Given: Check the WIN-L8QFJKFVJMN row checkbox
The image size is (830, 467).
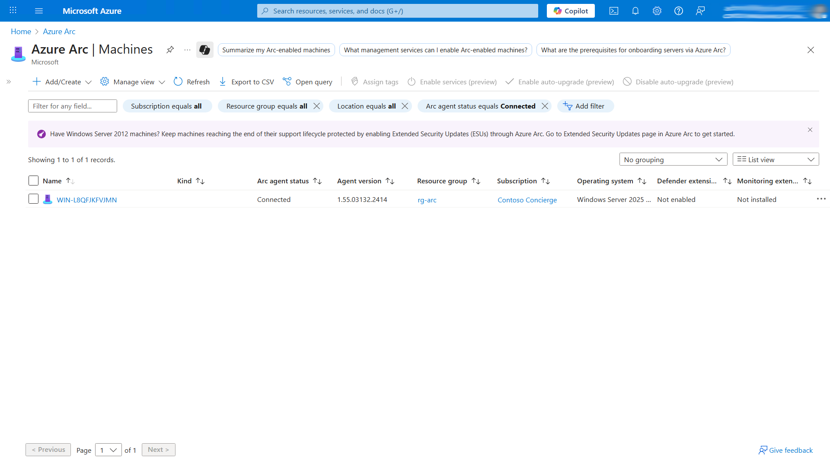Looking at the screenshot, I should tap(33, 199).
